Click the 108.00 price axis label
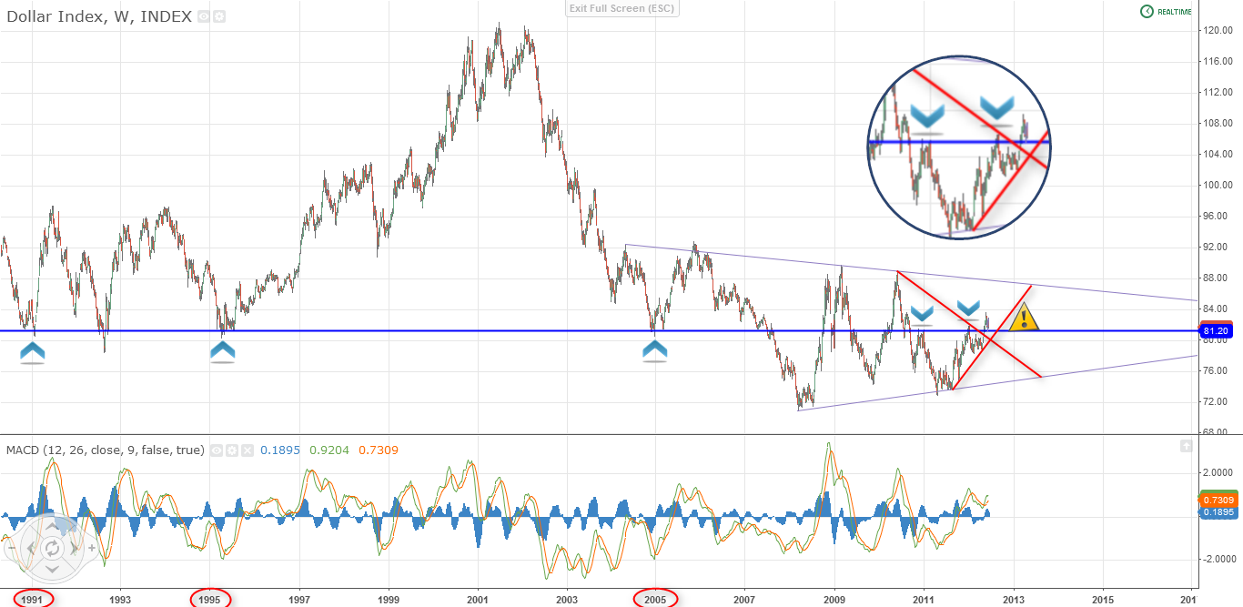This screenshot has height=607, width=1243. [x=1218, y=123]
